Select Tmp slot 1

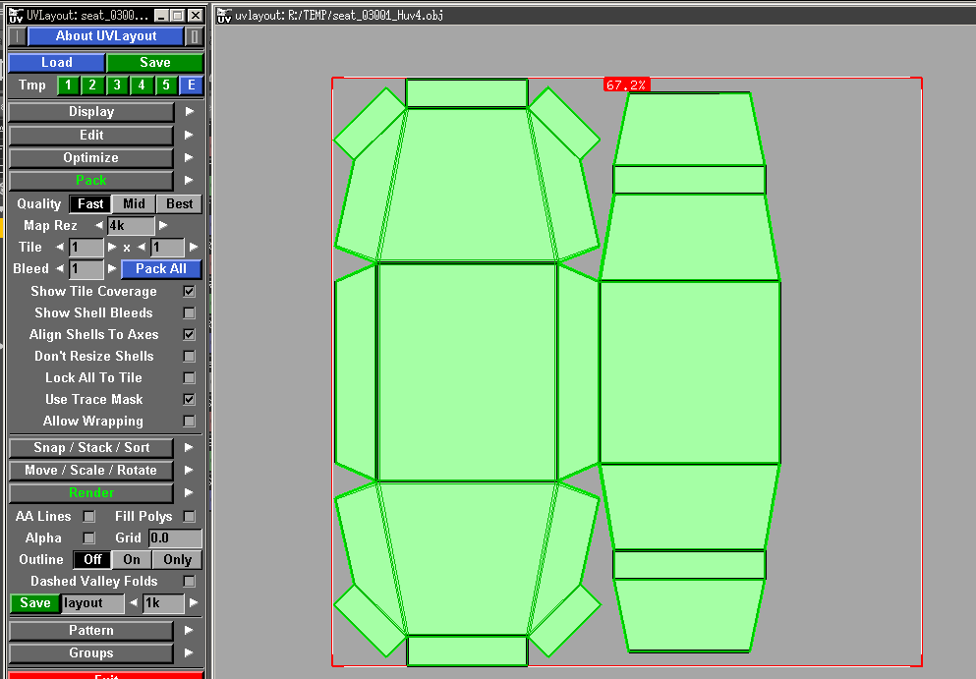click(68, 85)
